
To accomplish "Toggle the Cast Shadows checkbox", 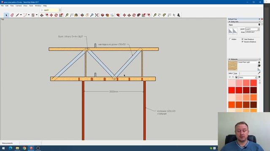I will pyautogui.click(x=243, y=39).
